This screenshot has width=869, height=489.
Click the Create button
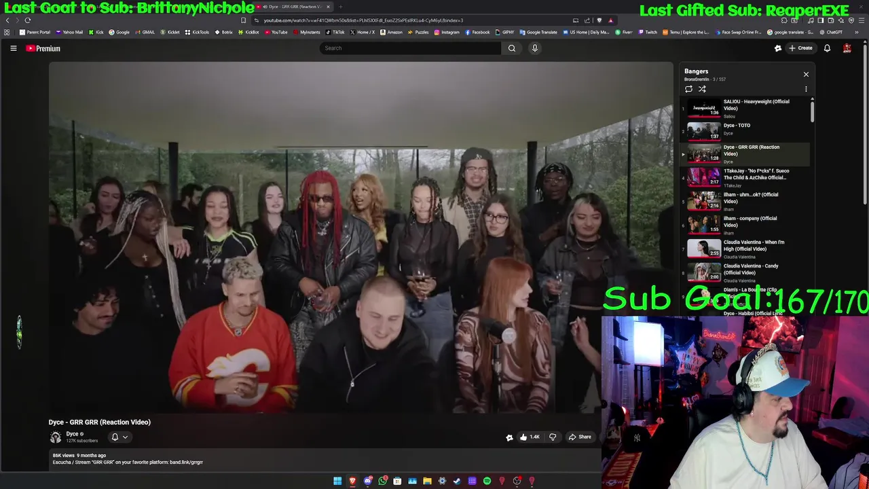800,48
